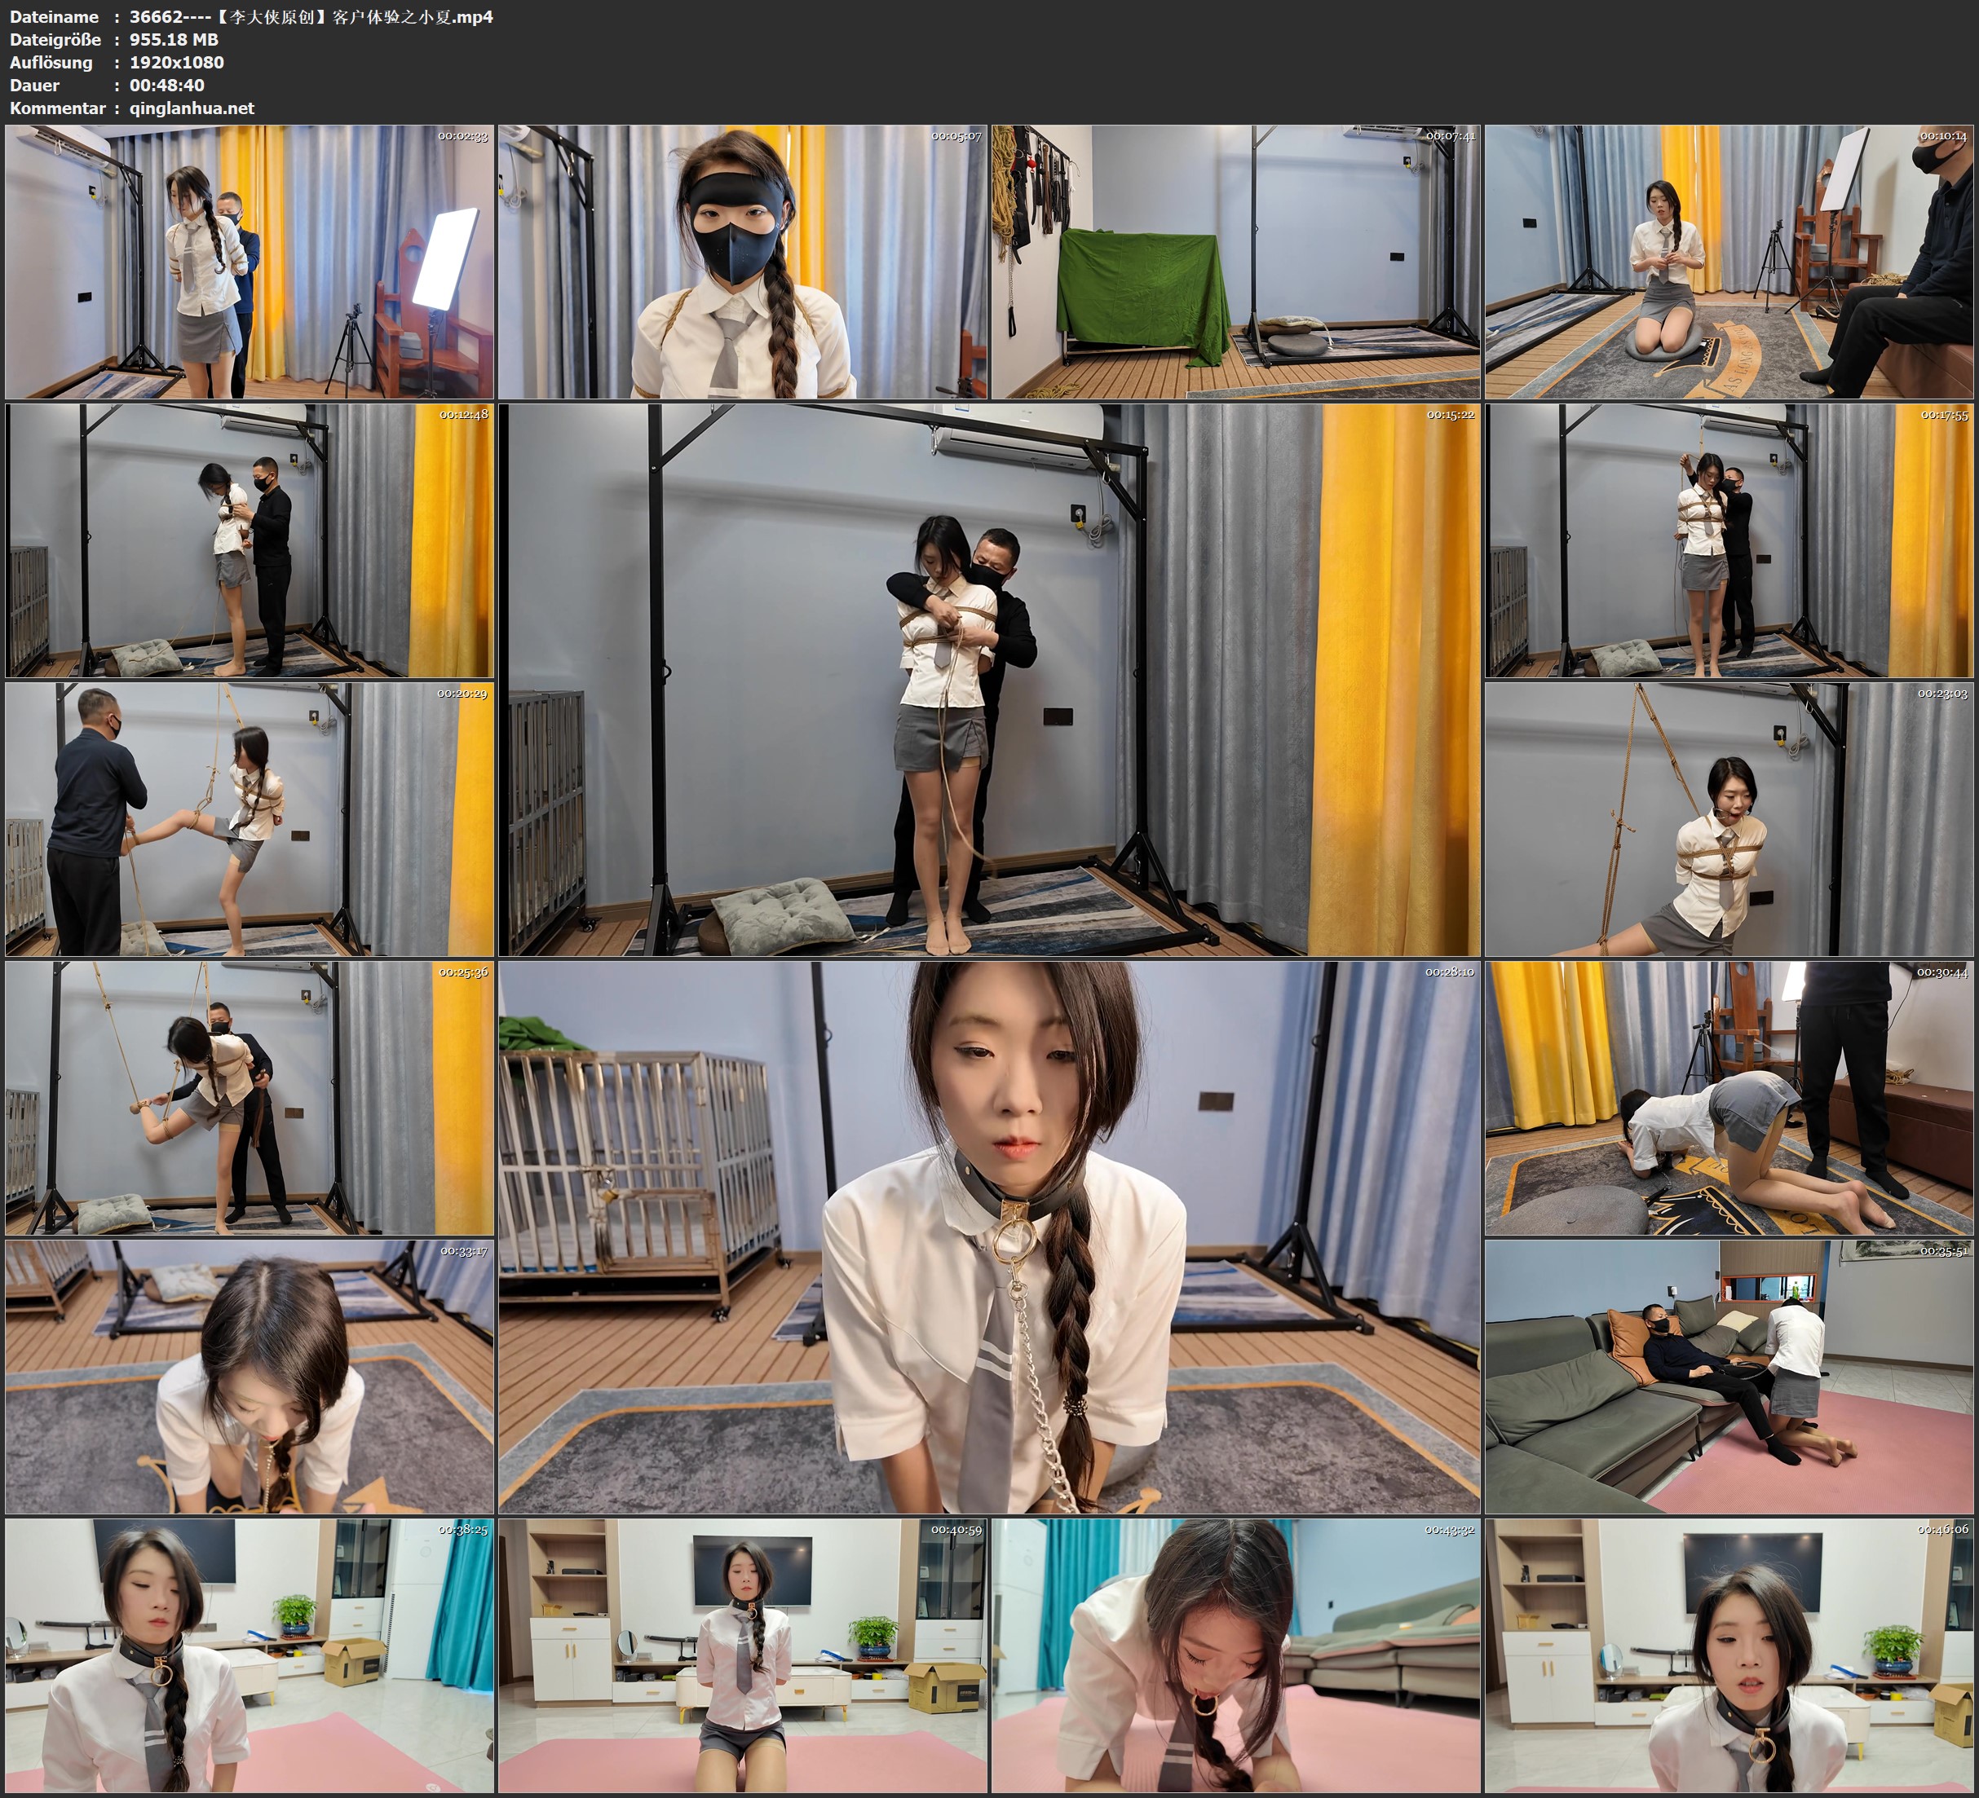This screenshot has height=1798, width=1979.
Task: Open the frame timestamped 00:40:59
Action: coord(743,1655)
